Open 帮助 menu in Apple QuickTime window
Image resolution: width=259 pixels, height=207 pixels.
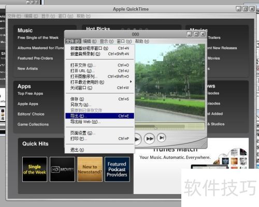coord(83,16)
